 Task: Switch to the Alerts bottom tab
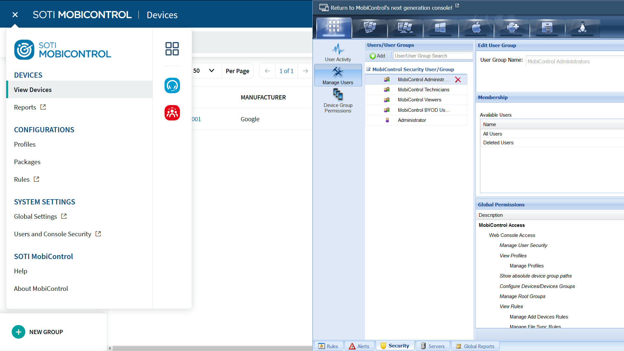359,346
